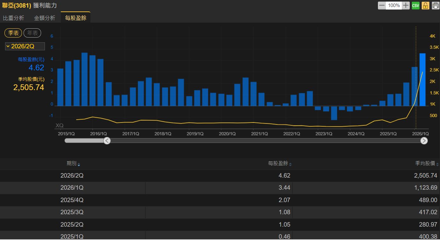
Task: Switch to the 比重分析 tab
Action: 13,18
